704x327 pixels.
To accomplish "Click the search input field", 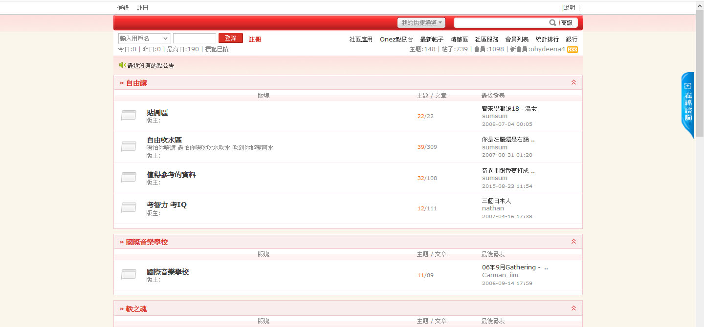I will [501, 23].
